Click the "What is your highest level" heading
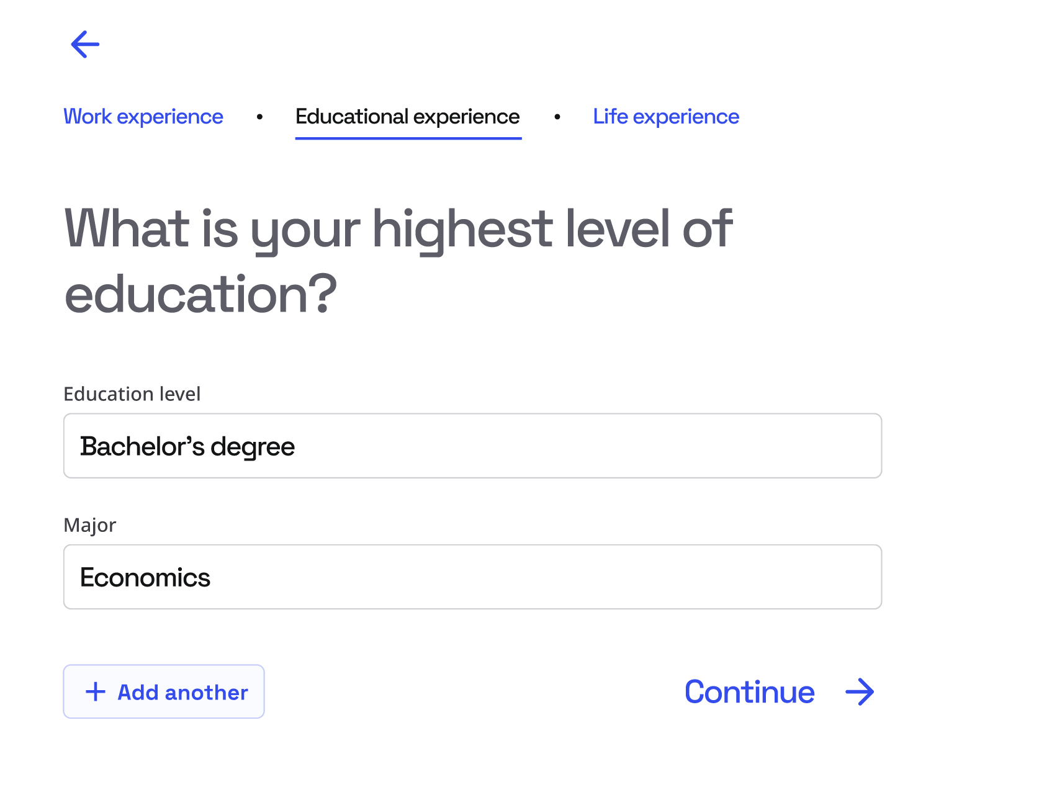Image resolution: width=1039 pixels, height=800 pixels. coord(398,228)
